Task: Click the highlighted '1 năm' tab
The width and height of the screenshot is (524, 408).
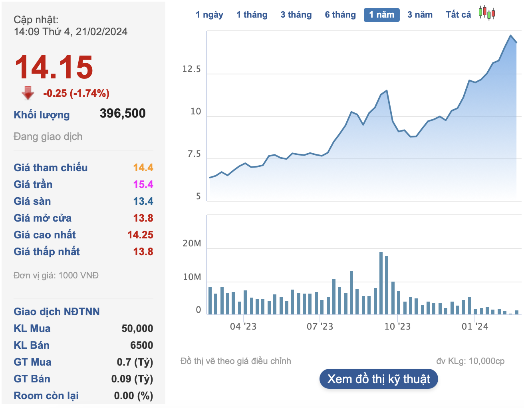Action: tap(381, 15)
